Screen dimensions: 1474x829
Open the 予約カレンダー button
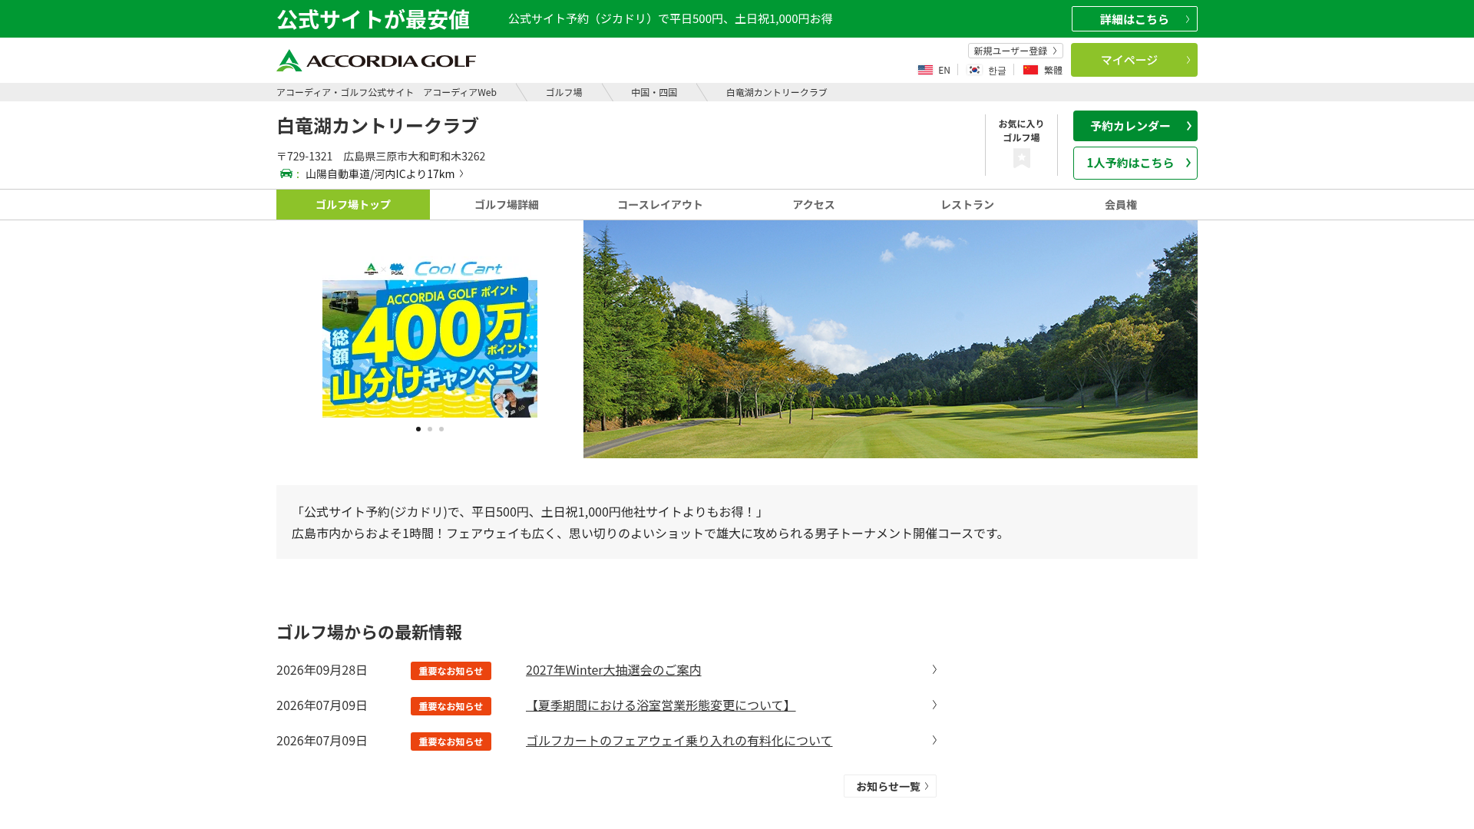[x=1135, y=126]
